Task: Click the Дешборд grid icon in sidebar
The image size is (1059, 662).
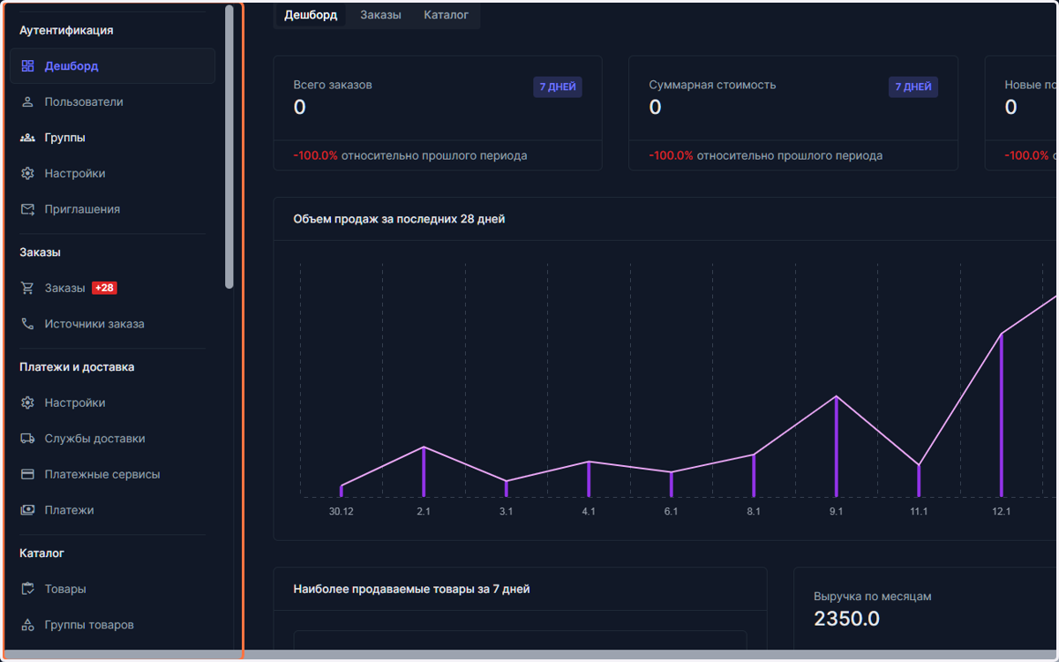Action: 27,66
